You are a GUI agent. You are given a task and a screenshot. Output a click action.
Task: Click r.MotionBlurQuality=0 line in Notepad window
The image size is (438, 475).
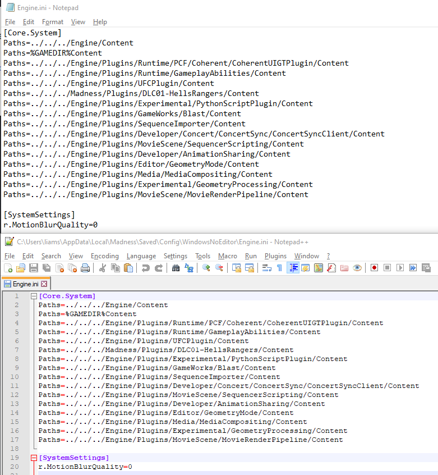coord(50,225)
